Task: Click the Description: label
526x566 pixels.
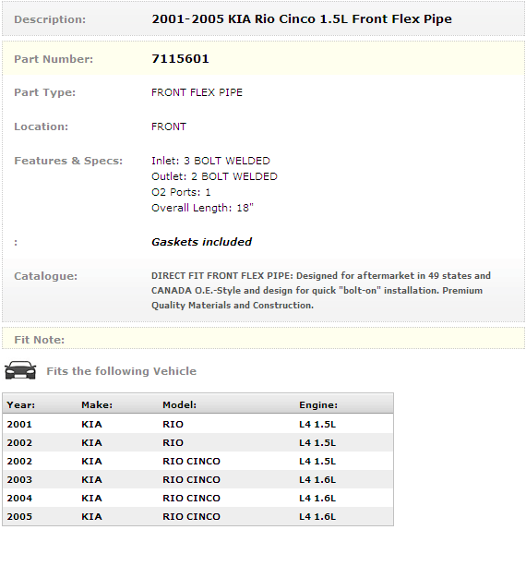Action: point(50,19)
